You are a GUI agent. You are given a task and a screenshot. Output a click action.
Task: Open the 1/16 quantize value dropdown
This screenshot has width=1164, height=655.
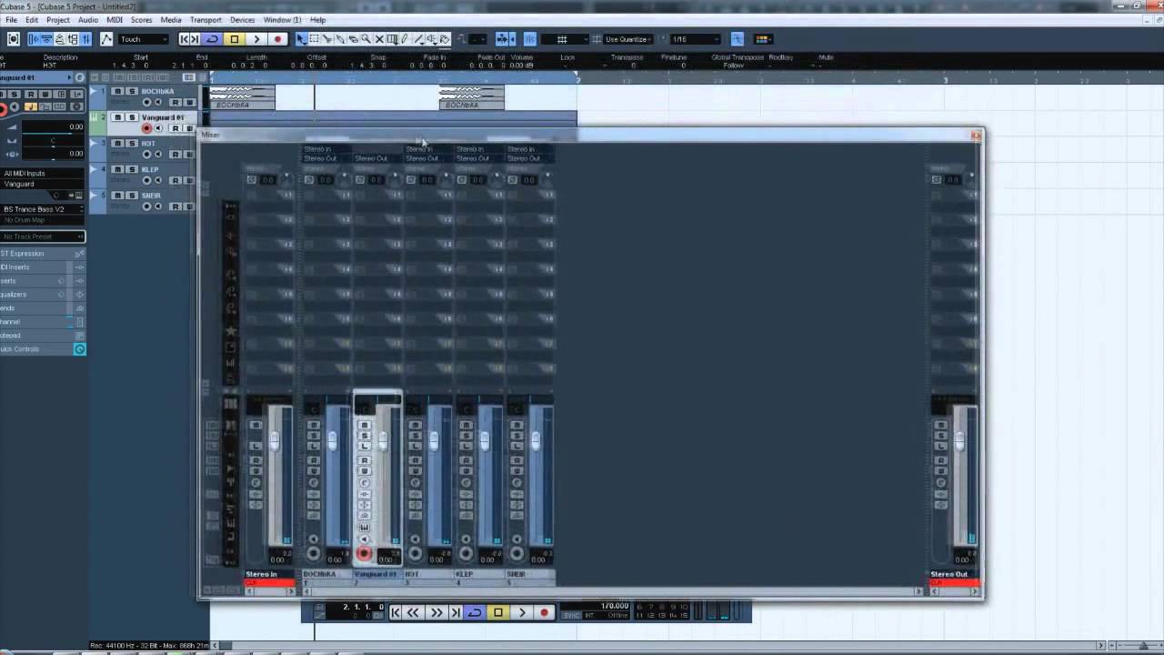(x=696, y=39)
